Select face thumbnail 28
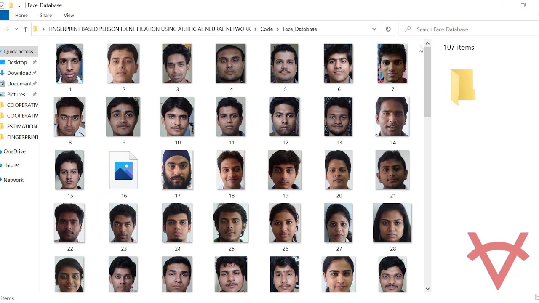 coord(392,223)
